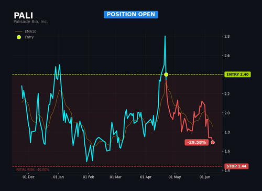Screen dimensions: 262x191
Task: Click the price spike peak near 2.8
Action: 165,36
